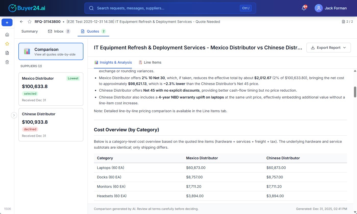The image size is (357, 214).
Task: Select the Comparison side-by-side view card
Action: [51, 51]
